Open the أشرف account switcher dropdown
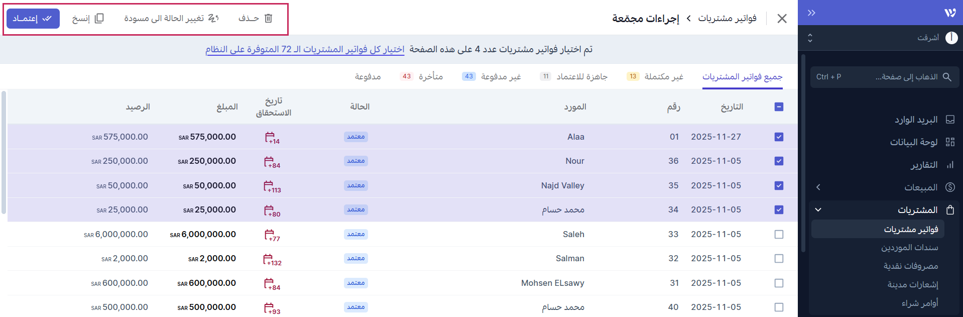The width and height of the screenshot is (963, 317). (x=810, y=38)
